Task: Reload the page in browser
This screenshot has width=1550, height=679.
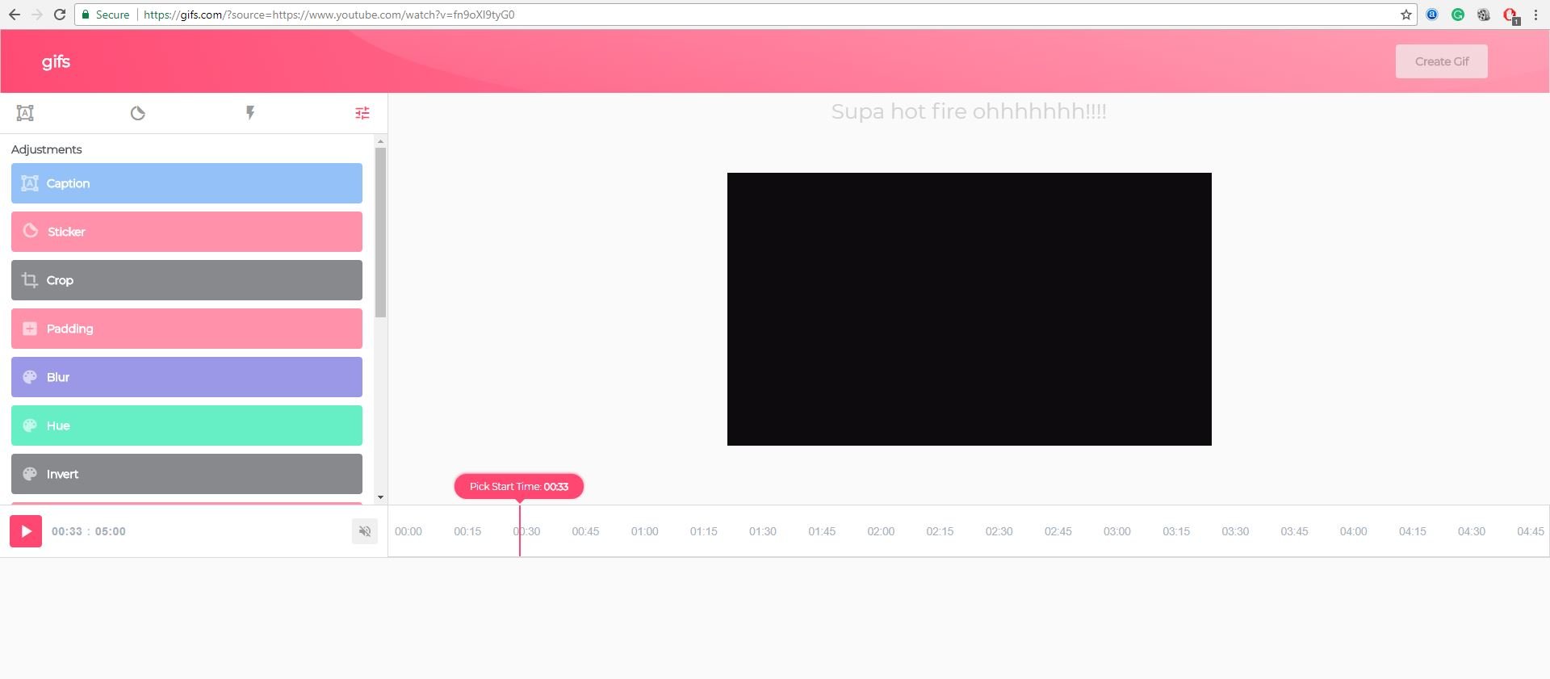Action: point(59,15)
